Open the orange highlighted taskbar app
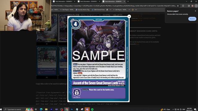198x111 pixels. point(87,109)
